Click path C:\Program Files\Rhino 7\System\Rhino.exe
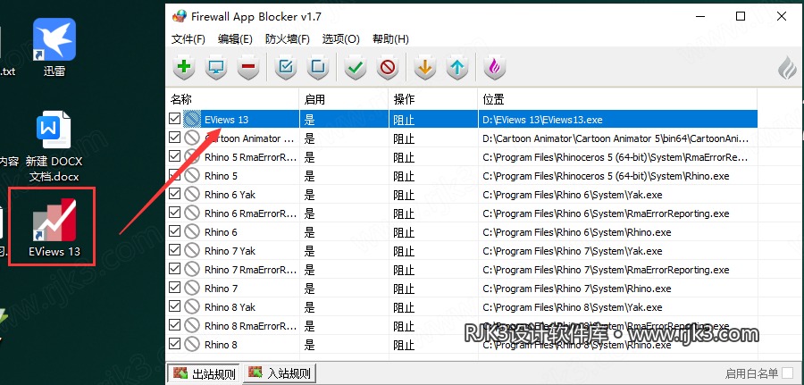This screenshot has height=385, width=804. (577, 289)
